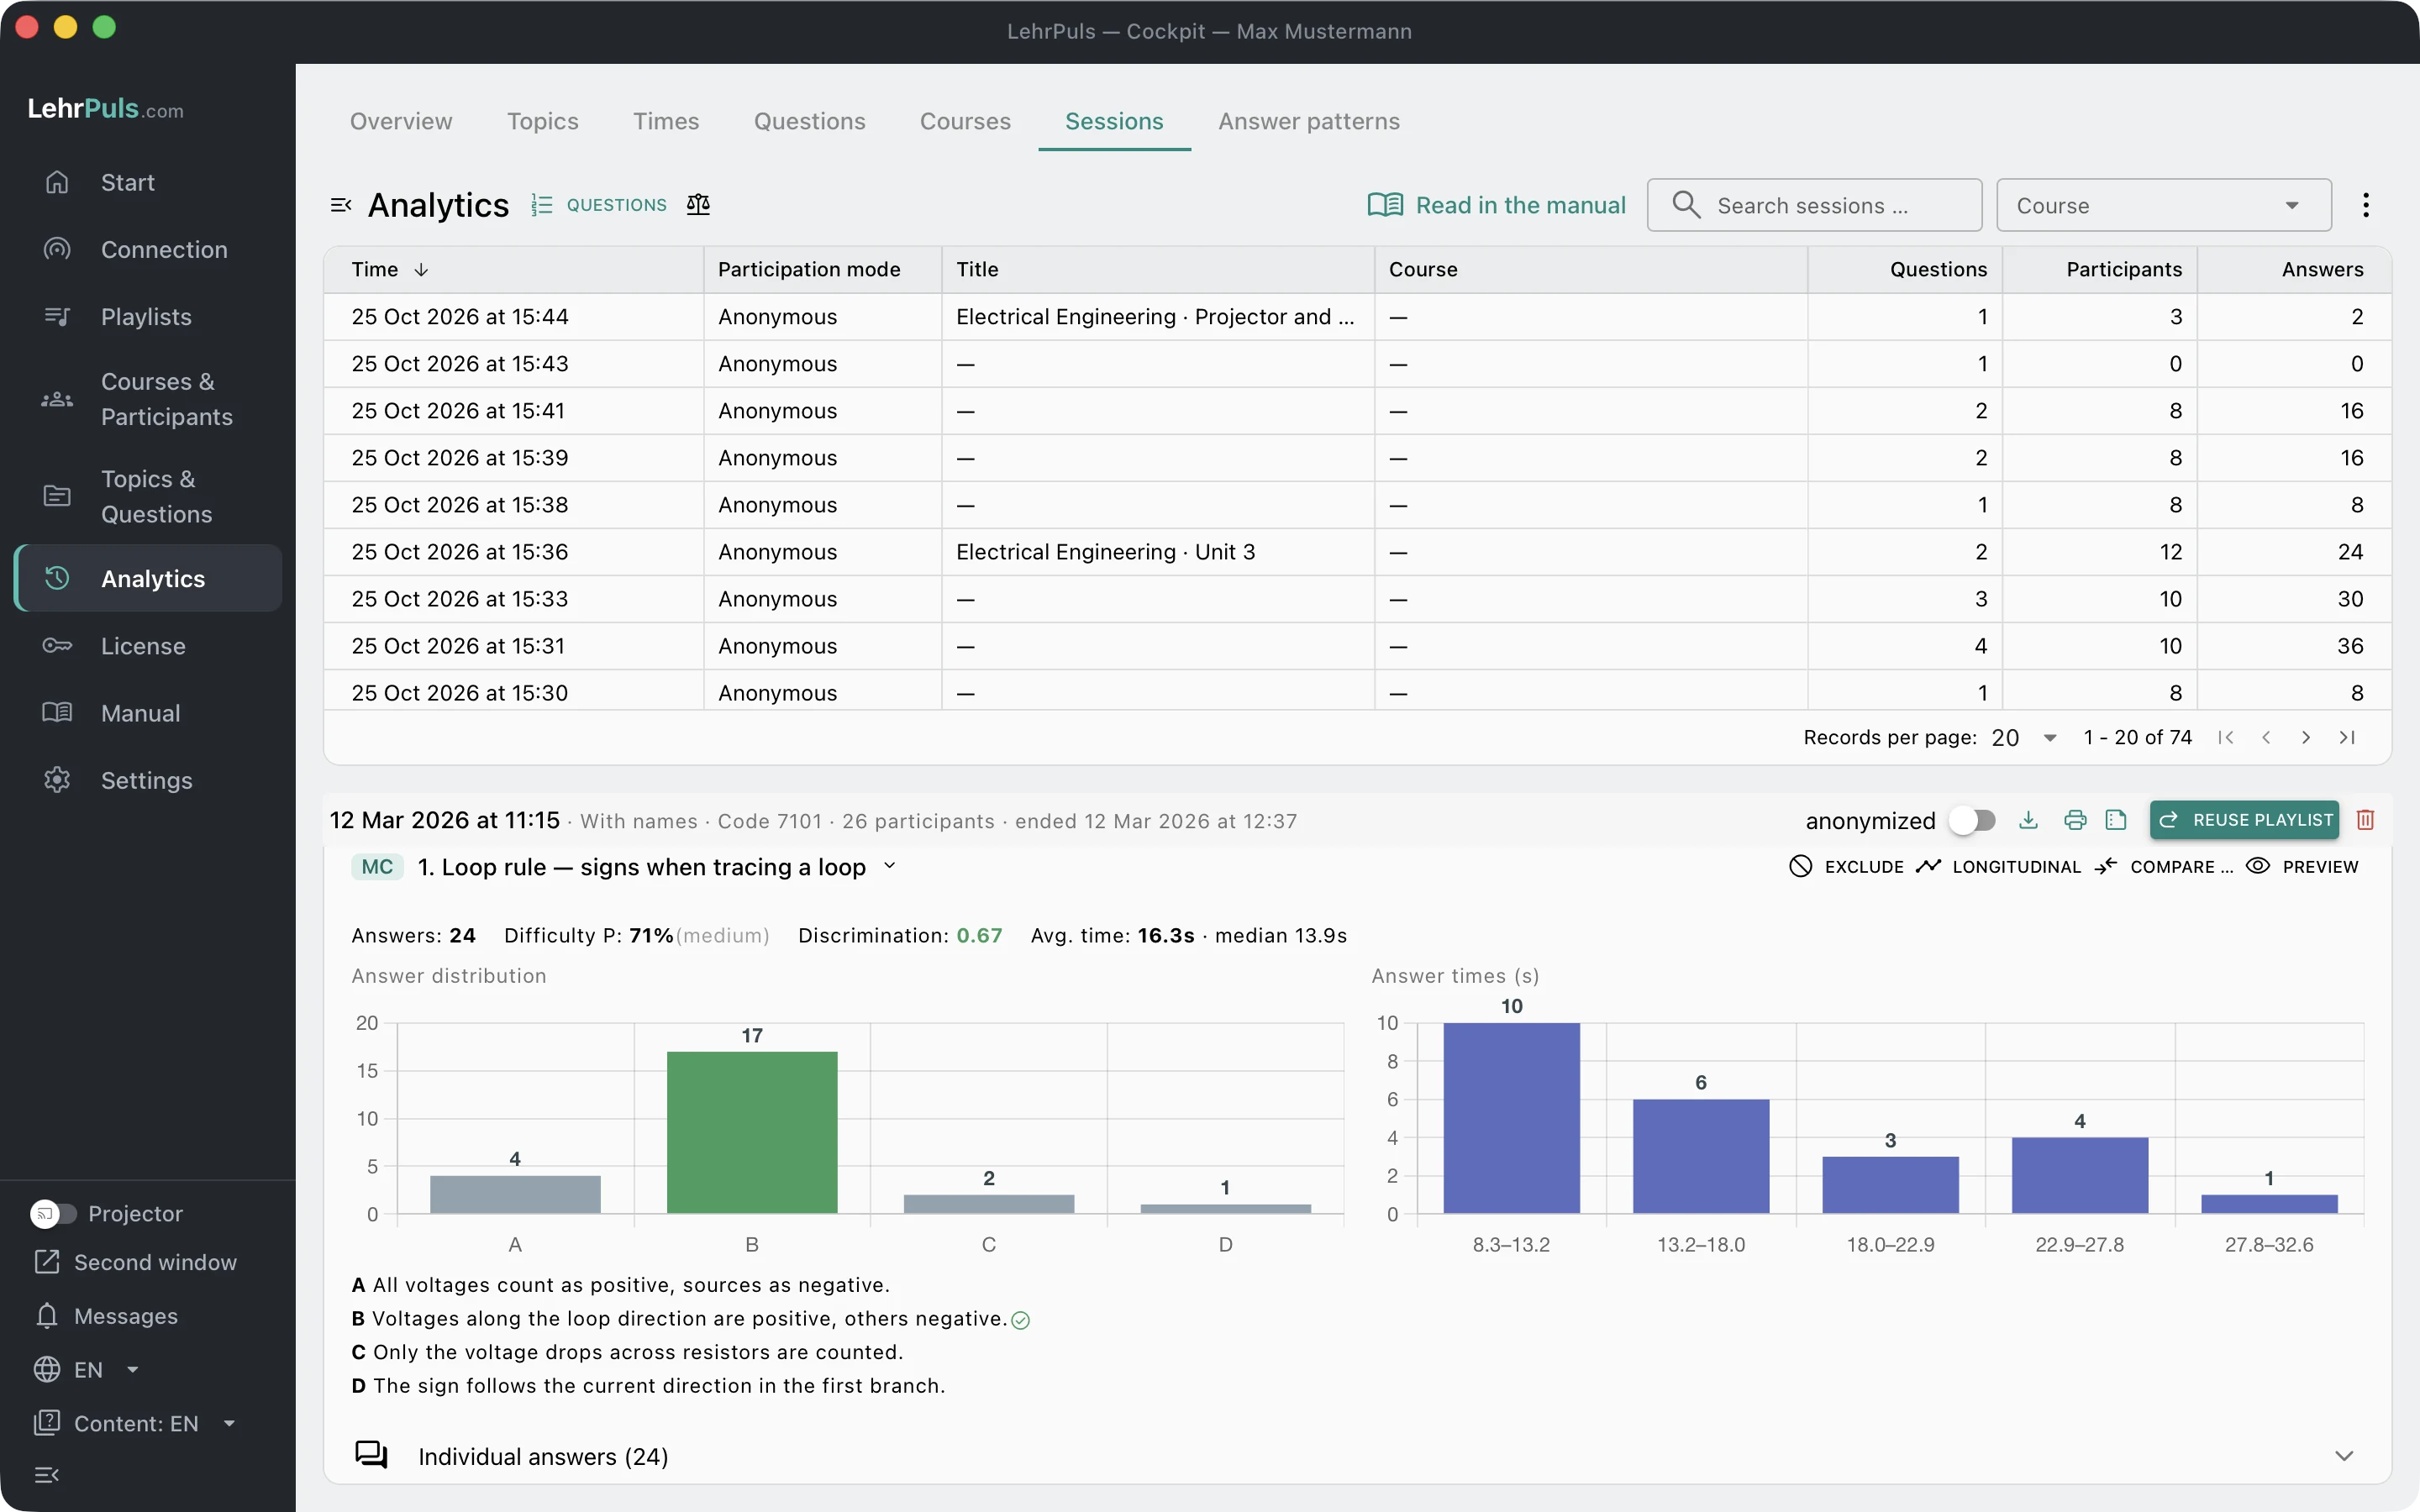
Task: Click the Individual answers chat icon
Action: coord(371,1455)
